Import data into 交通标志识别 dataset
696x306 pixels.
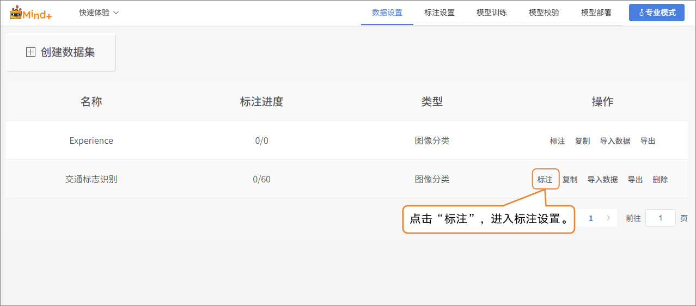[x=602, y=180]
